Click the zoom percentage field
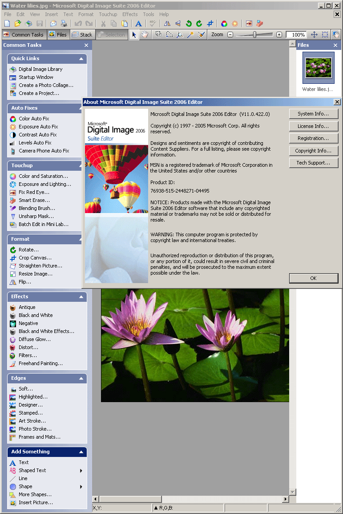 point(297,35)
